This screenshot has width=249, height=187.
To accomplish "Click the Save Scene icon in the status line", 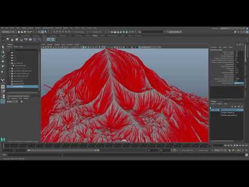I will tap(25, 32).
